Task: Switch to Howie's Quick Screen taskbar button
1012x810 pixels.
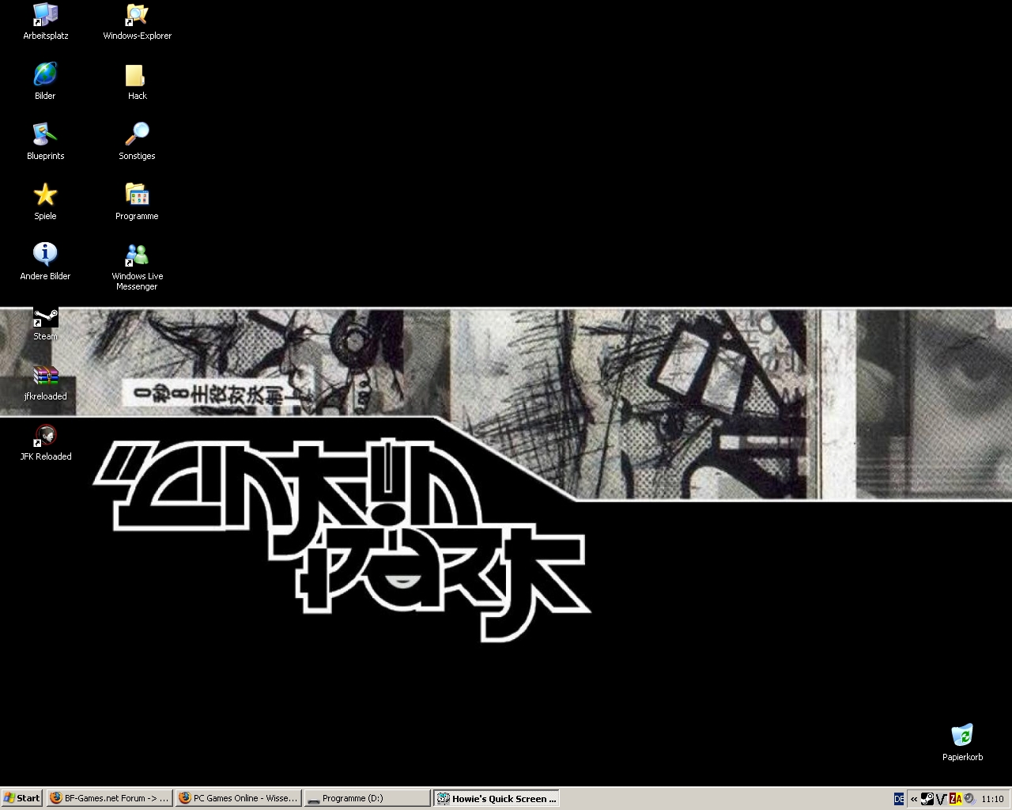Action: coord(497,798)
